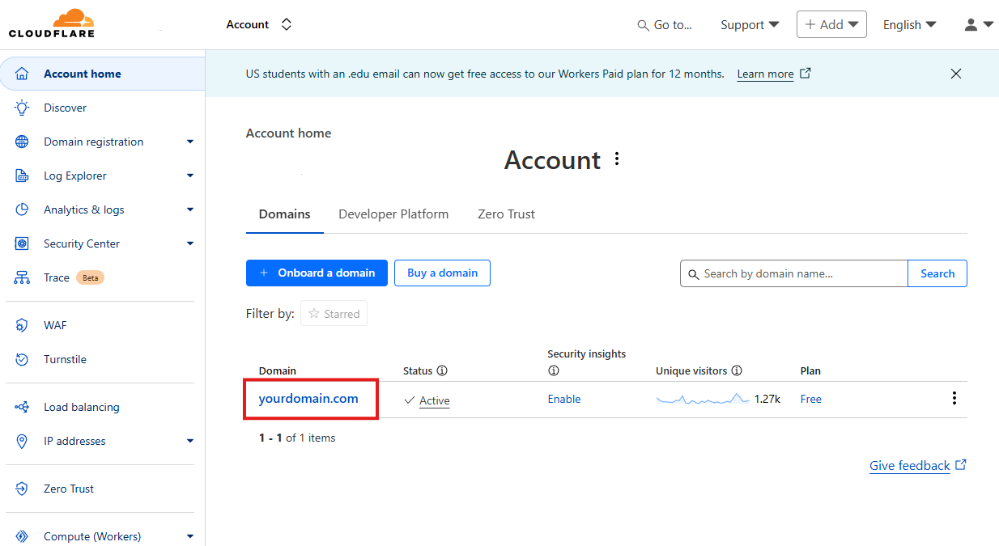
Task: Click the Status column info icon
Action: click(x=442, y=370)
